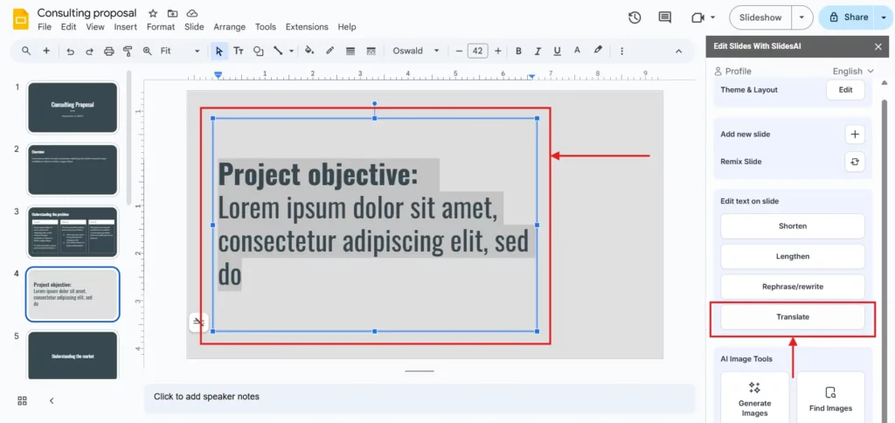Select the text box tool
Screen dimensions: 895x423
coord(238,51)
